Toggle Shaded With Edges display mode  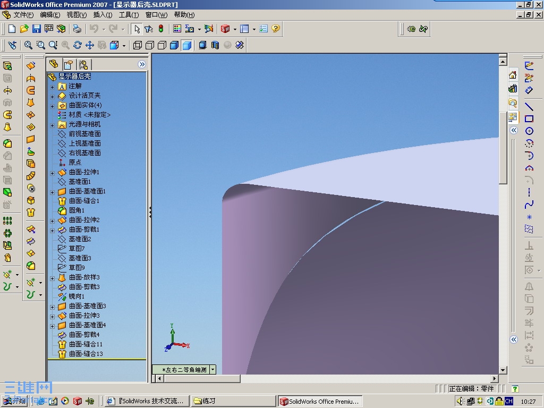pyautogui.click(x=174, y=45)
